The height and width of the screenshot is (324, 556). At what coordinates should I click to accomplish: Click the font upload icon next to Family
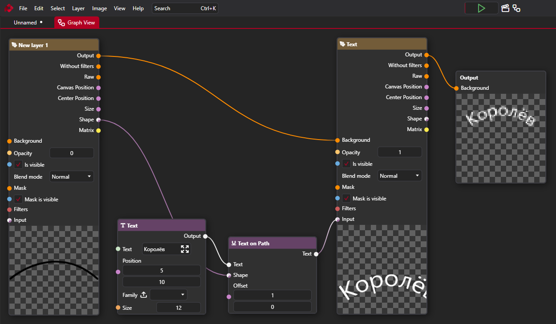tap(143, 295)
